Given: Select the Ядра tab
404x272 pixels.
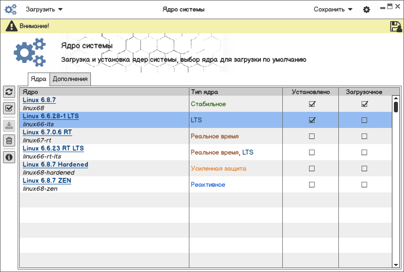Looking at the screenshot, I should 38,79.
